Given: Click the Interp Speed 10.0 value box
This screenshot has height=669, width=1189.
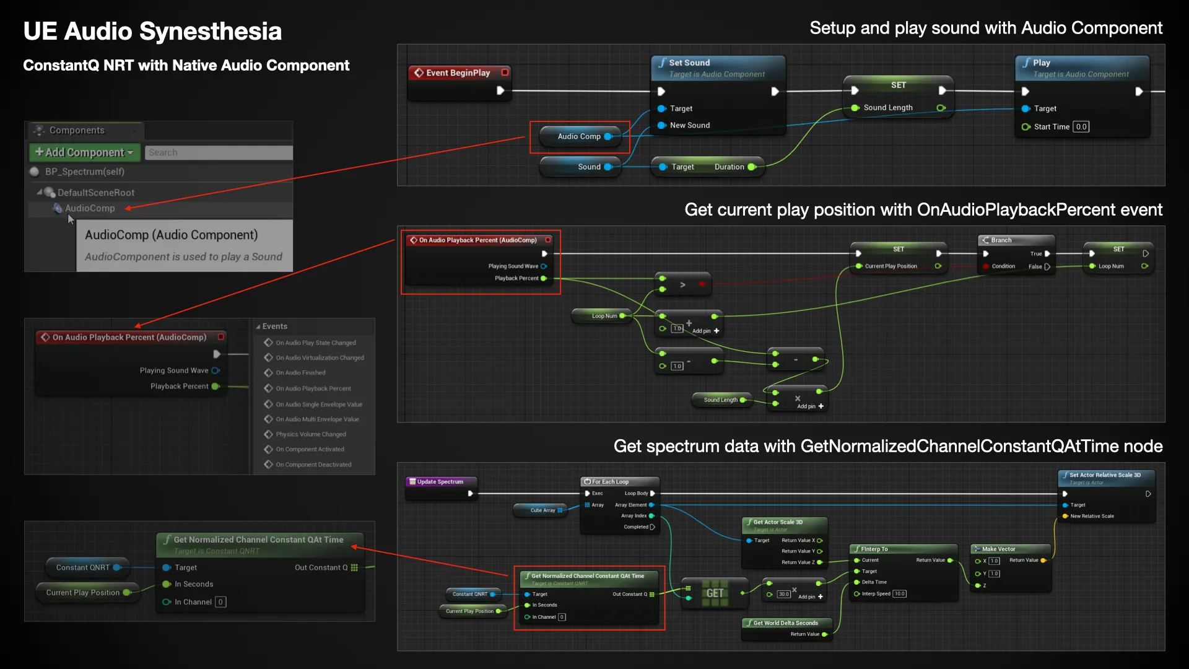Looking at the screenshot, I should pyautogui.click(x=900, y=593).
